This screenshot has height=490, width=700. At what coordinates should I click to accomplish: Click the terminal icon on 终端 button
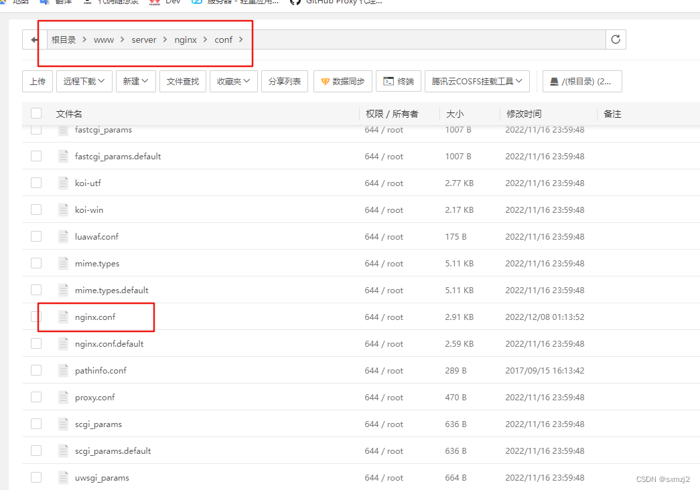(x=389, y=81)
